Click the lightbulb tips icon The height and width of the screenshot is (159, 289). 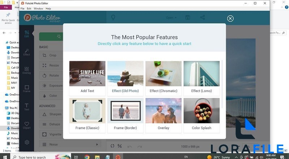(x=113, y=17)
